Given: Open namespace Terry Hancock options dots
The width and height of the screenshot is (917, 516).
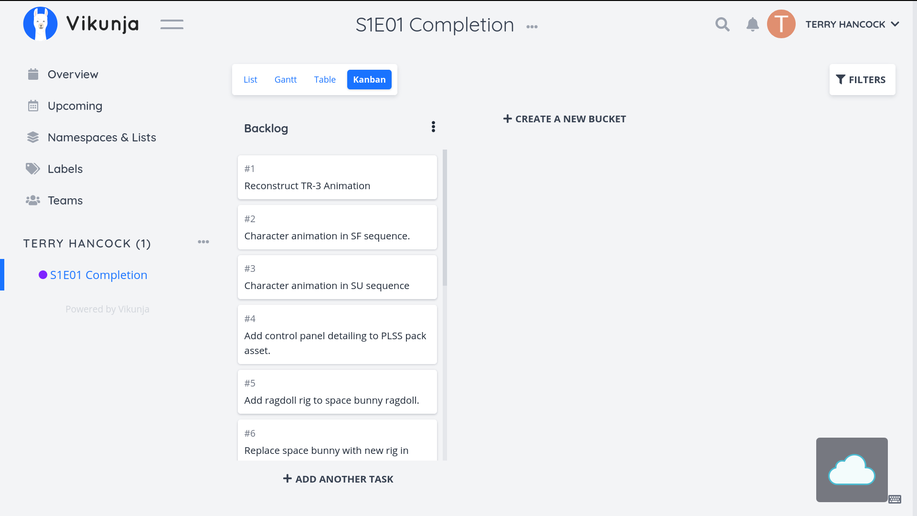Looking at the screenshot, I should 203,242.
